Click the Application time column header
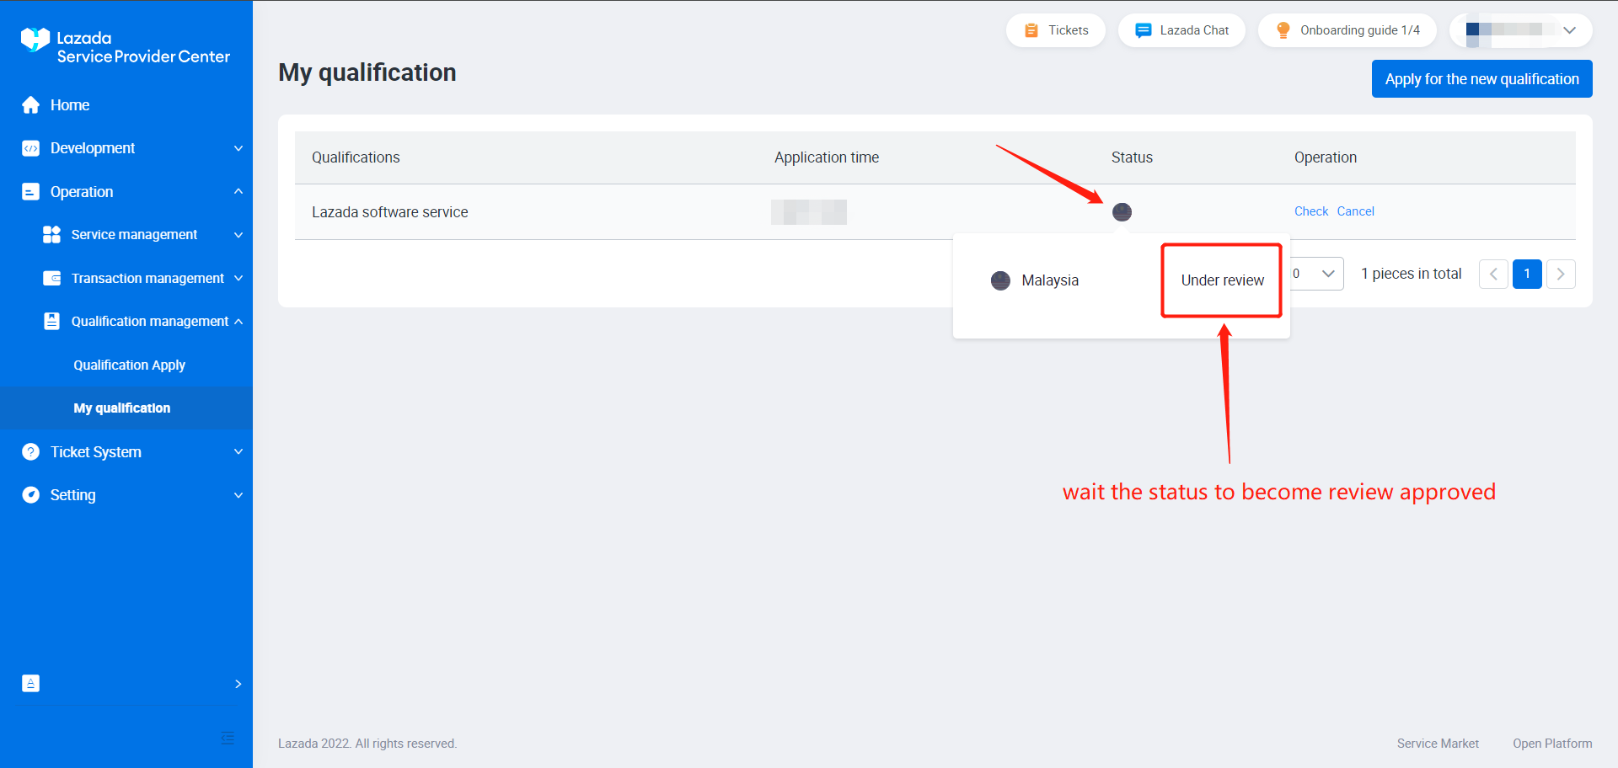This screenshot has width=1618, height=768. (x=827, y=157)
